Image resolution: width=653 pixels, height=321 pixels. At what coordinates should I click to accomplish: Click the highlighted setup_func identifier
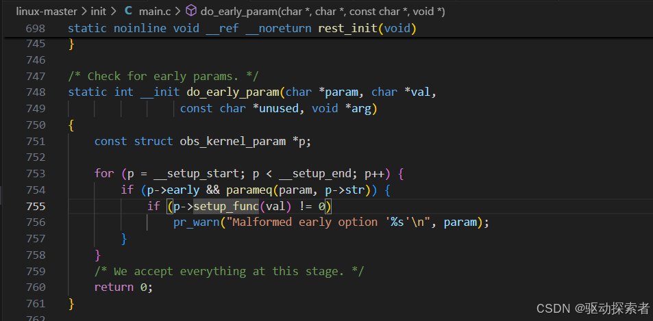coord(226,206)
